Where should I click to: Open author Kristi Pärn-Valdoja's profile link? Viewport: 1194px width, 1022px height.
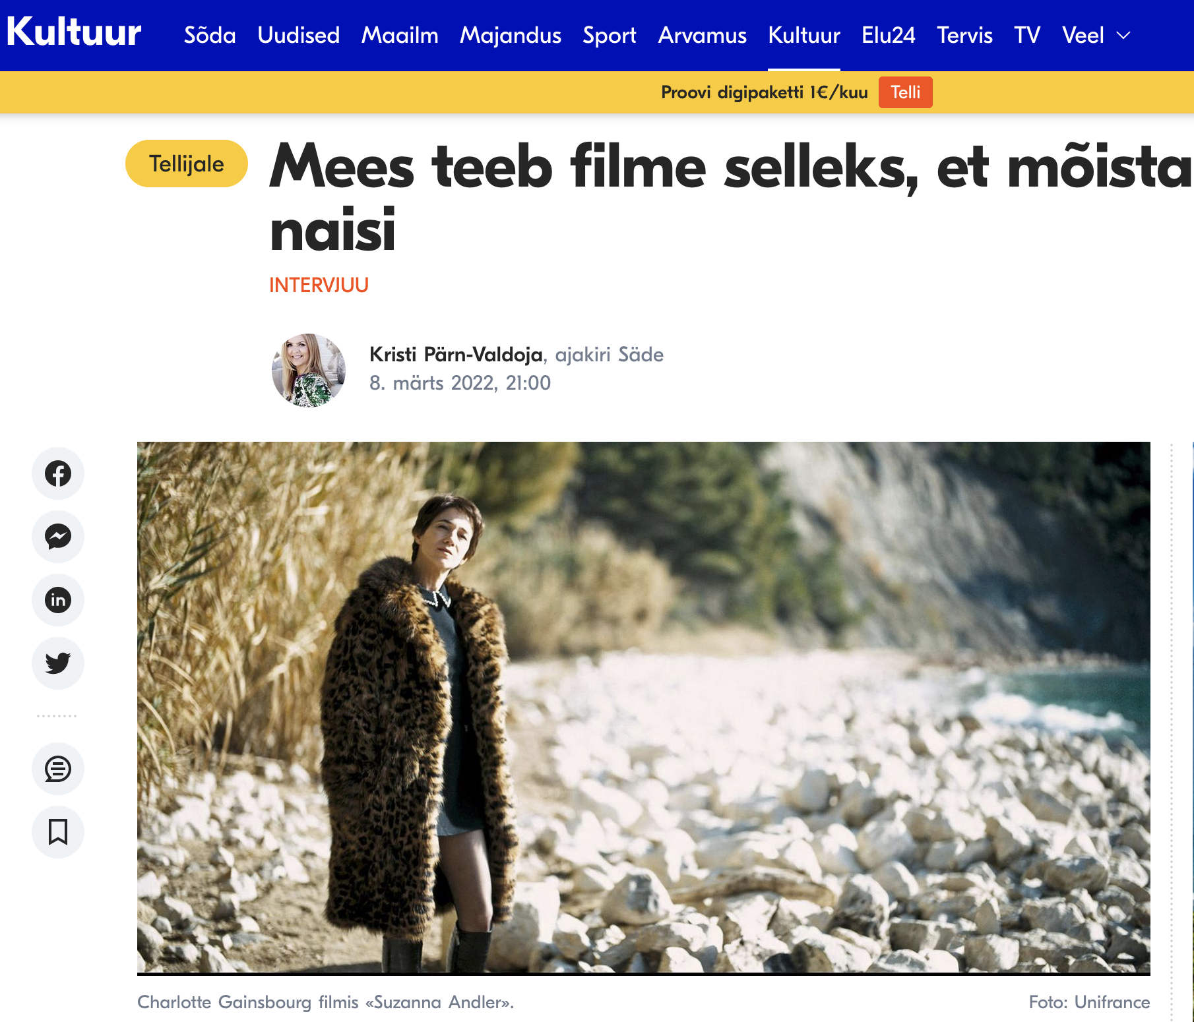click(456, 355)
